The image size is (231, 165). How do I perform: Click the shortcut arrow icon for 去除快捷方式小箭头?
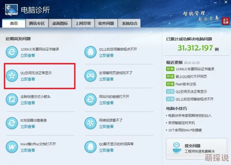[x=12, y=99]
